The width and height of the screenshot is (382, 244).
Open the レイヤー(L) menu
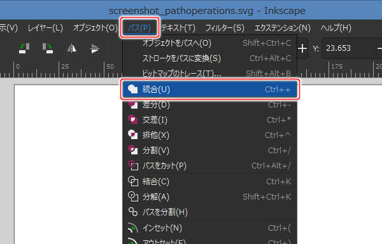pyautogui.click(x=45, y=28)
